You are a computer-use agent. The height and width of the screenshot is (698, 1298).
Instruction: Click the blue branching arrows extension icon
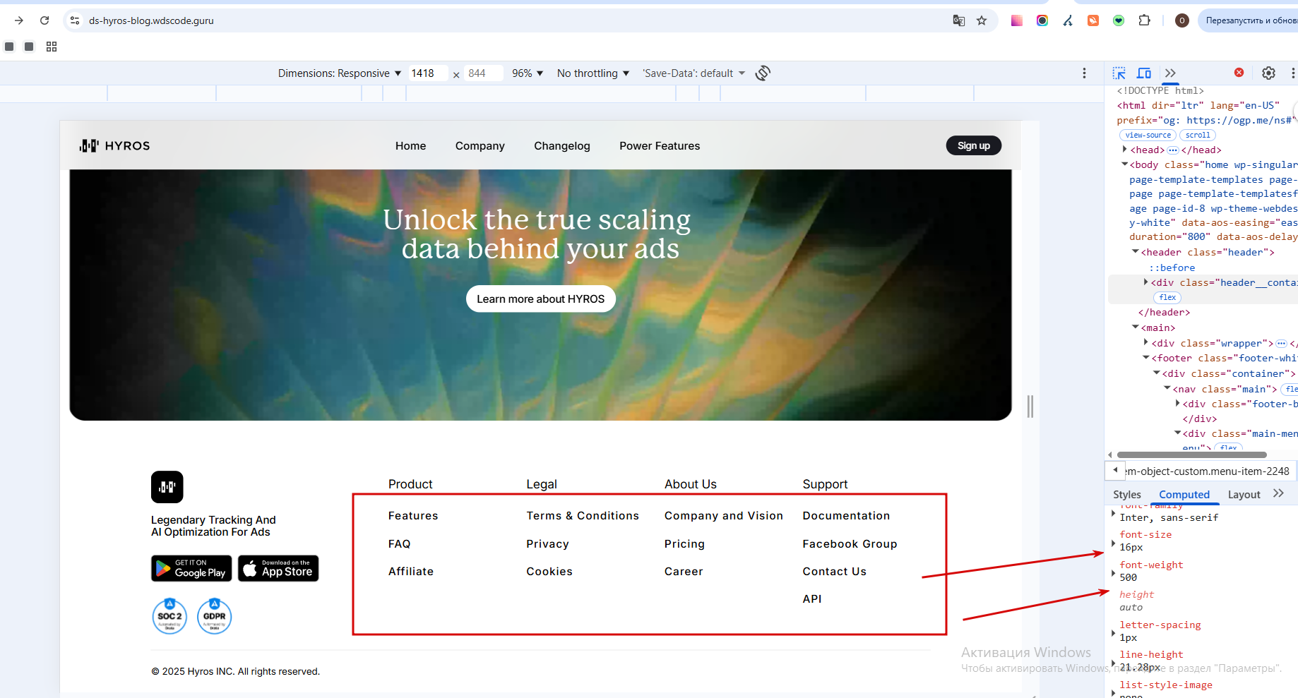pyautogui.click(x=1068, y=20)
